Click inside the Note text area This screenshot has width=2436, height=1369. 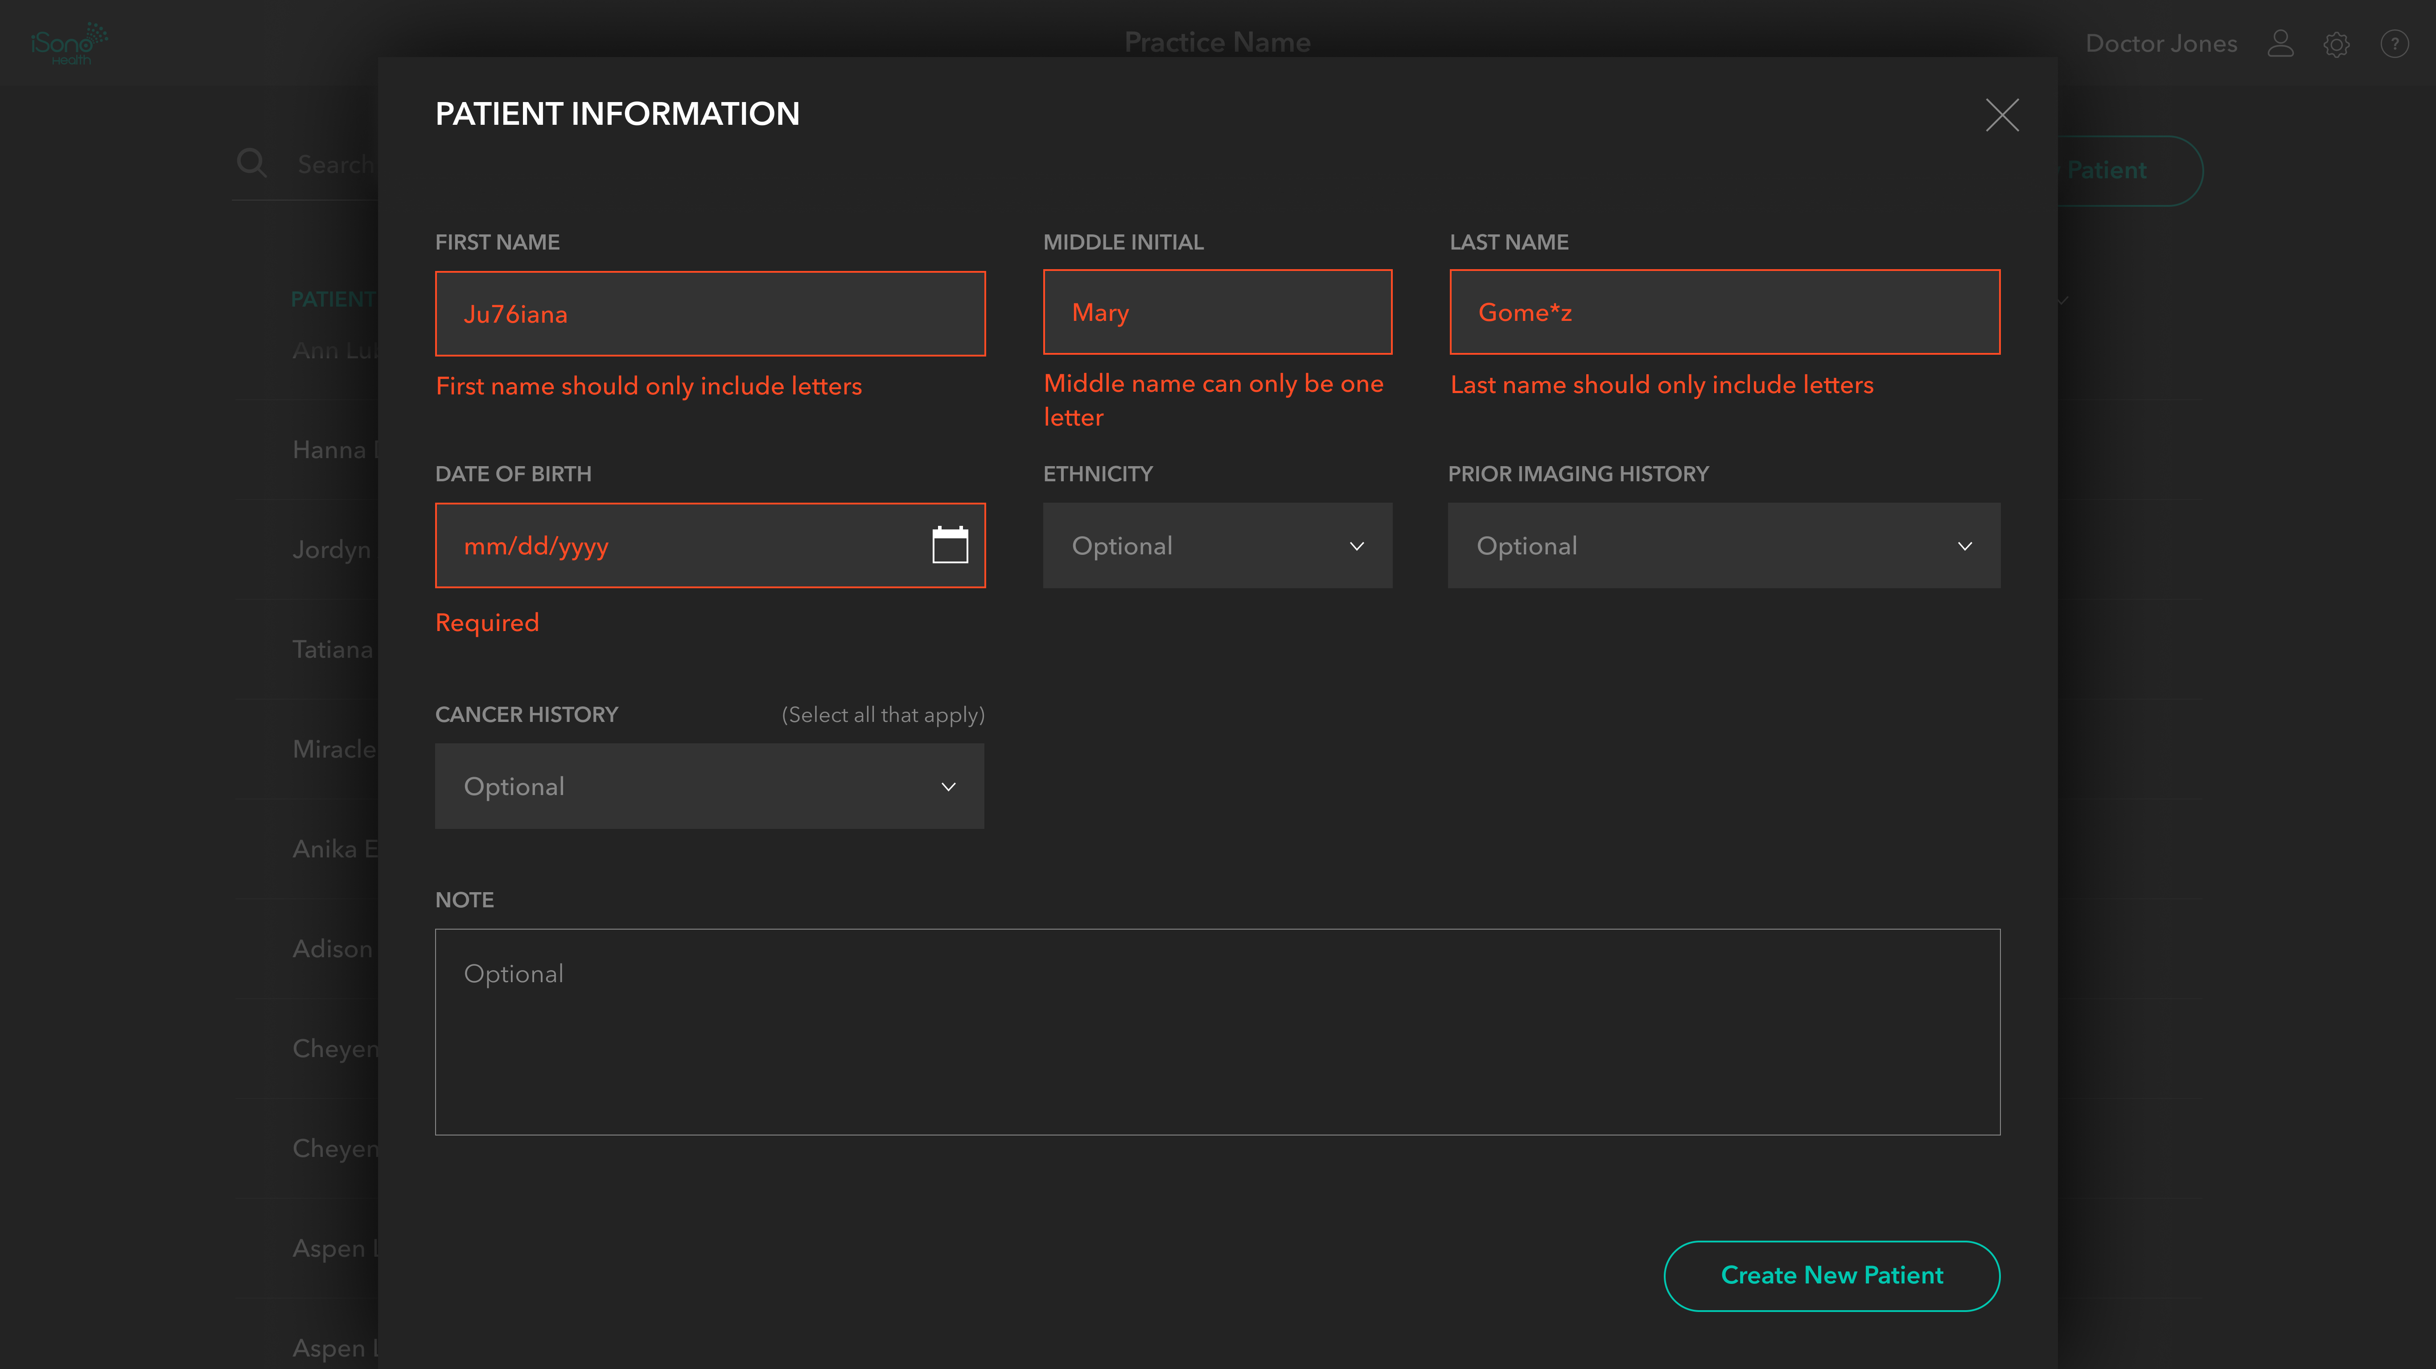(x=1216, y=1032)
